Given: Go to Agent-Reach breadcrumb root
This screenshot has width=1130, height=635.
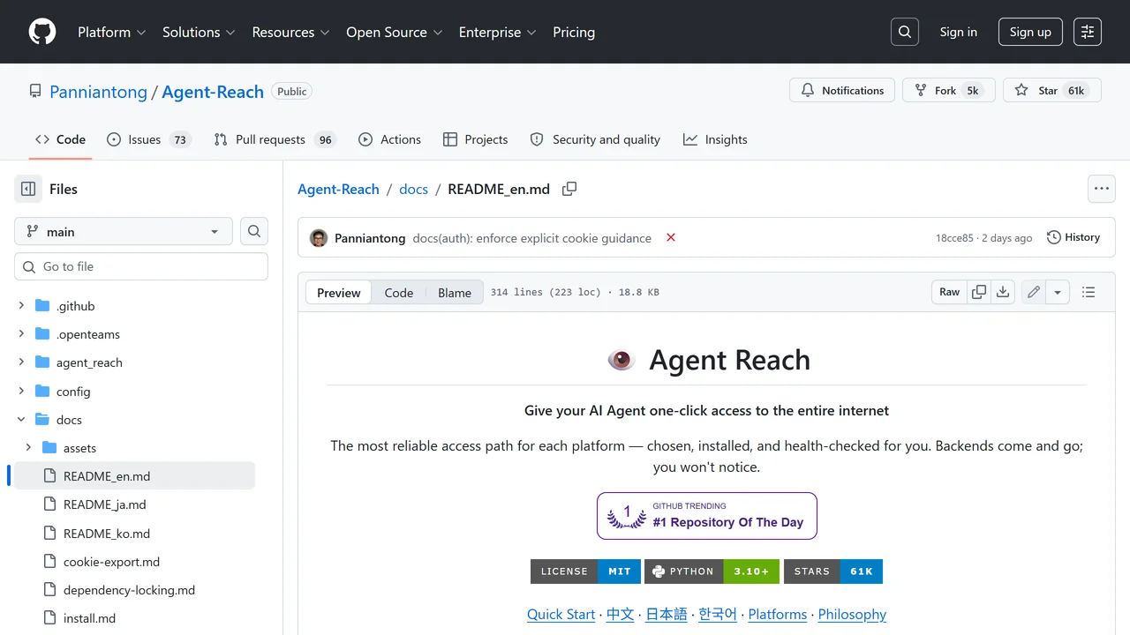Looking at the screenshot, I should pos(338,189).
